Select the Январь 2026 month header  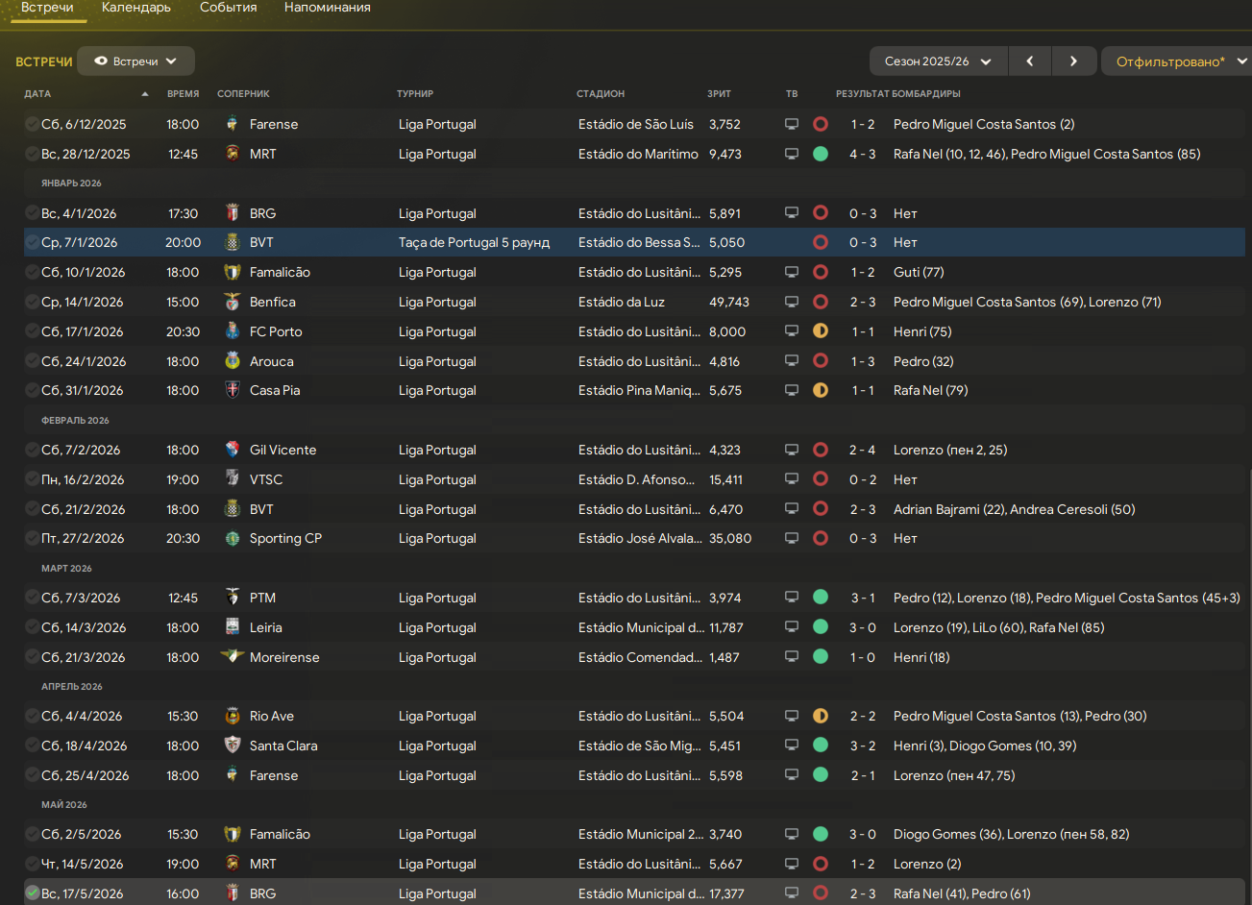(71, 183)
